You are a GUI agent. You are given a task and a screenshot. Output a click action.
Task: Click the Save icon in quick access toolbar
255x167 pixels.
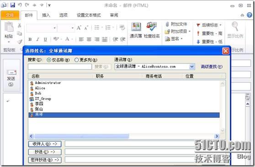pyautogui.click(x=12, y=5)
